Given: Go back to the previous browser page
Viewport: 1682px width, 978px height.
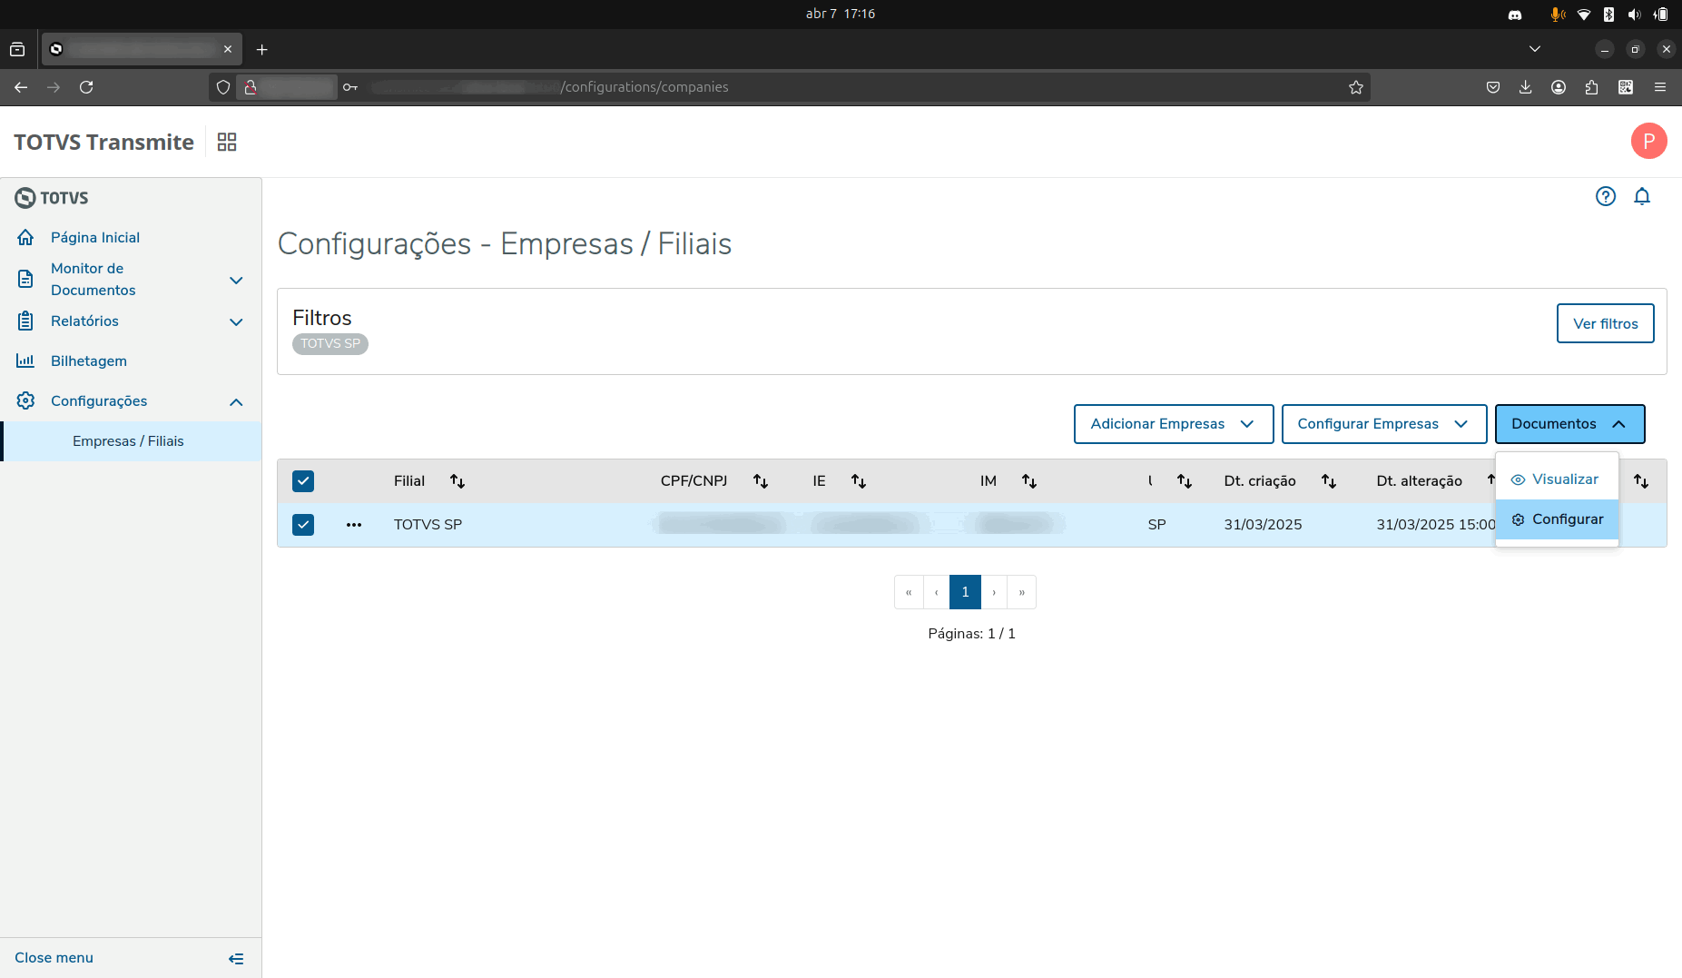Looking at the screenshot, I should coord(21,87).
